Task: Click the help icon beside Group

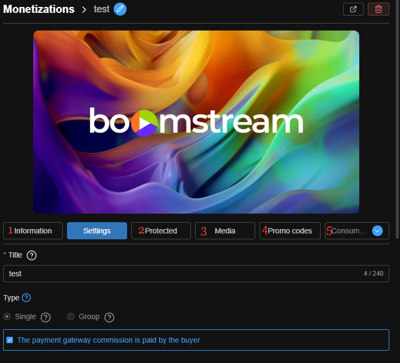Action: (109, 317)
